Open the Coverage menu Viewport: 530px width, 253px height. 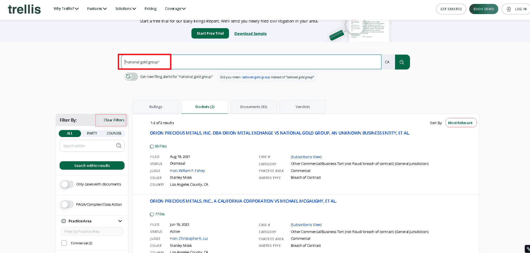[175, 9]
